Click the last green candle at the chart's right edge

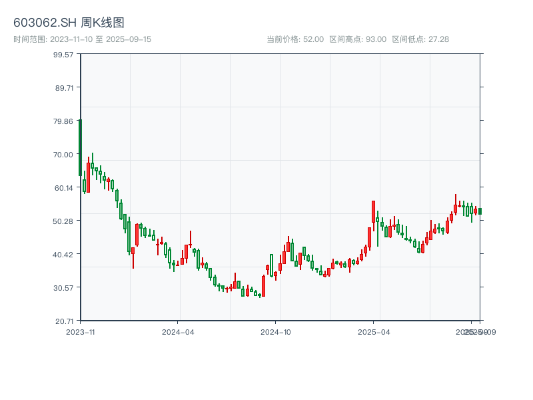tap(480, 211)
